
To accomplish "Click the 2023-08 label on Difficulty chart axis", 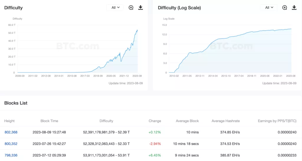I will pos(137,76).
